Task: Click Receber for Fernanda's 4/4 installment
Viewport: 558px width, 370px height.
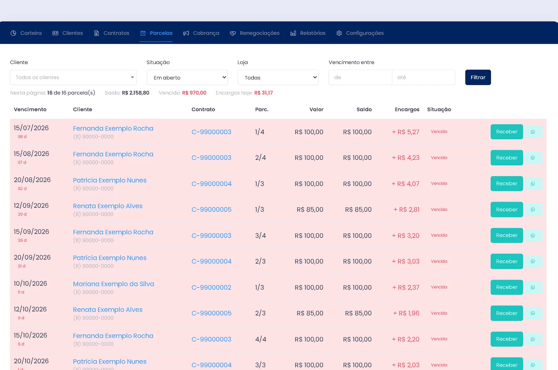Action: point(507,339)
